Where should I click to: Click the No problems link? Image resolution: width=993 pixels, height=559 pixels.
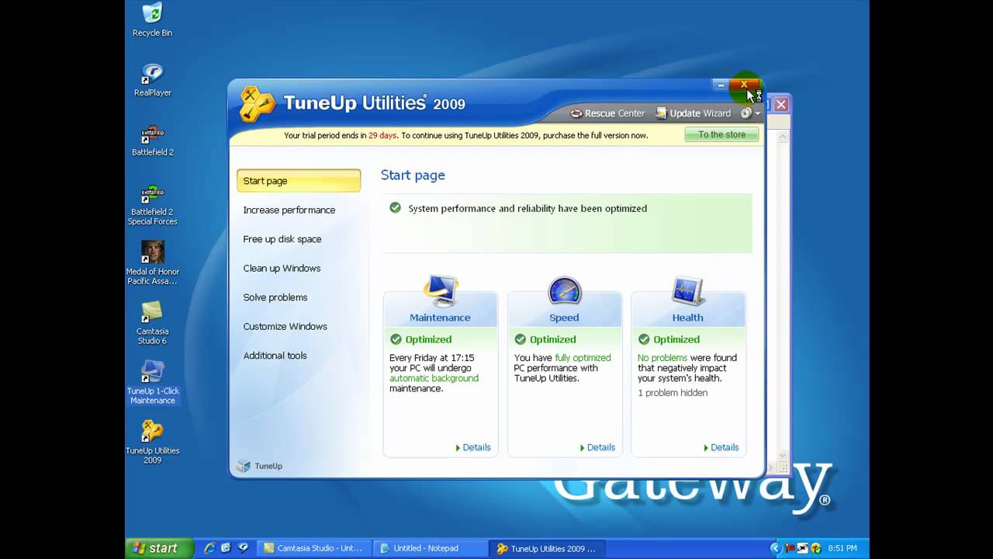(x=663, y=358)
